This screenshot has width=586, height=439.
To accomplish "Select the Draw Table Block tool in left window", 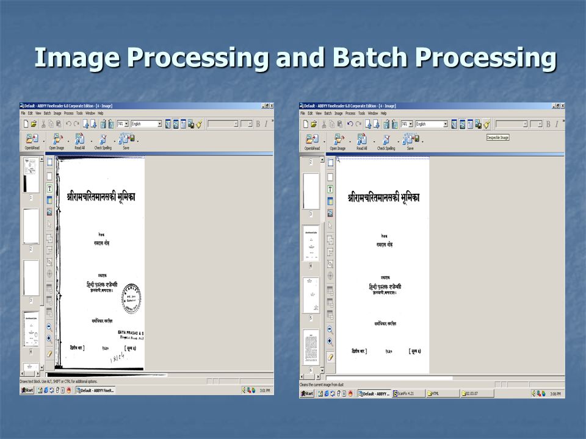I will point(49,201).
